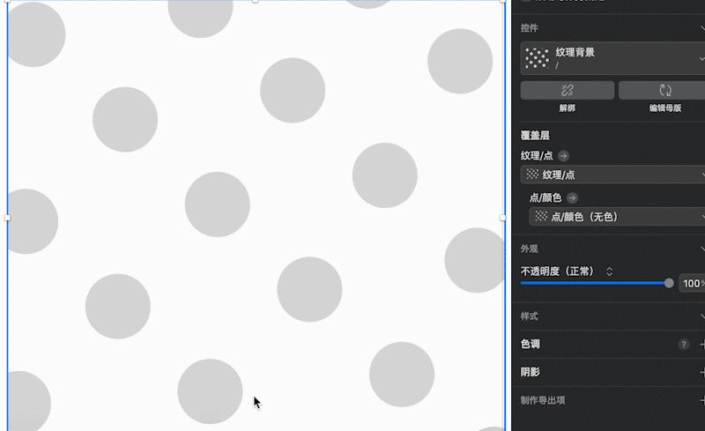Click the 样式 section header
The image size is (705, 431).
coord(530,316)
